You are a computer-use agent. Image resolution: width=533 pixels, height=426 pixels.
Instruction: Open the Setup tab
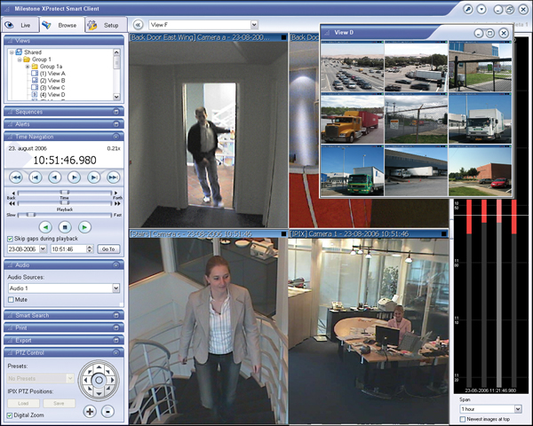click(106, 25)
